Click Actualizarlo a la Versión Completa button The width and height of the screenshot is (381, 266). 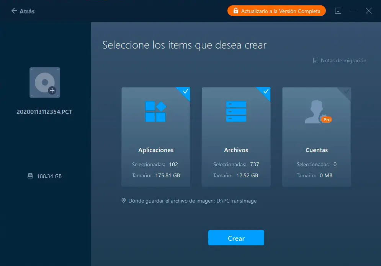pos(276,11)
